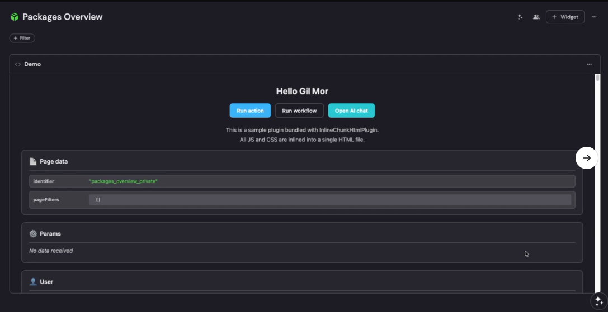Image resolution: width=608 pixels, height=312 pixels.
Task: Add a new Widget
Action: [565, 17]
